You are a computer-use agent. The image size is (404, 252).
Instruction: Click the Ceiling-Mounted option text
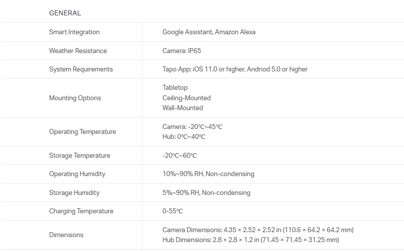point(187,98)
